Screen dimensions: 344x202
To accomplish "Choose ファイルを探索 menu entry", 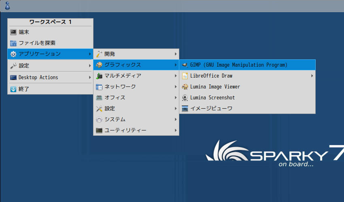I will [50, 43].
